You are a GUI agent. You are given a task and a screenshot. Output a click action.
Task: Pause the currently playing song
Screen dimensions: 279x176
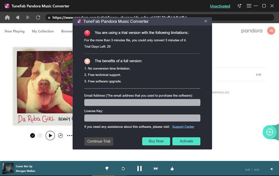tap(139, 169)
